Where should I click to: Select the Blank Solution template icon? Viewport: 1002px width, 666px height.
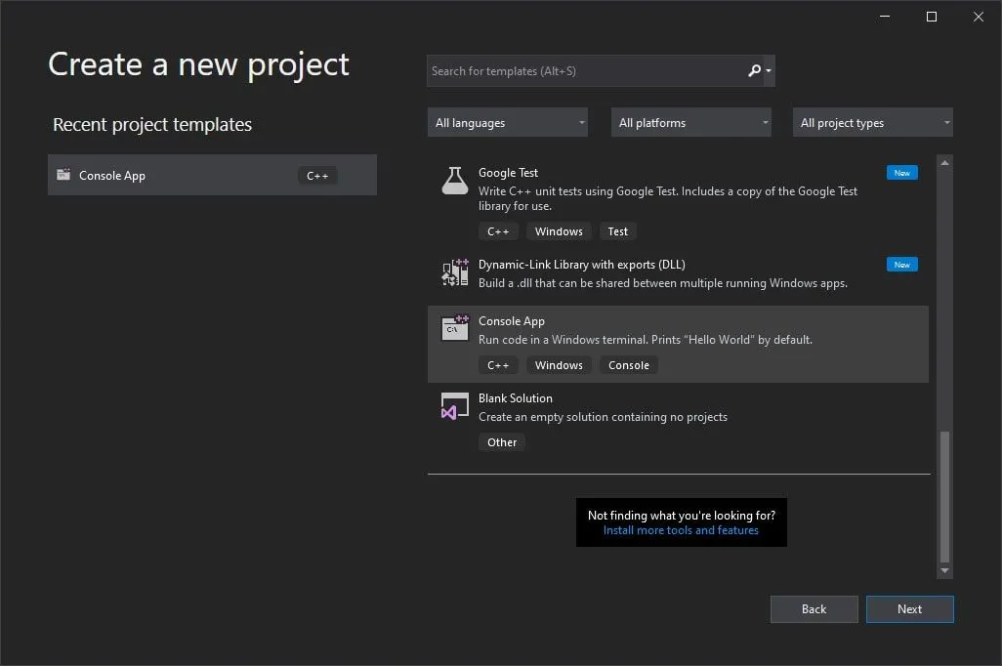point(454,406)
